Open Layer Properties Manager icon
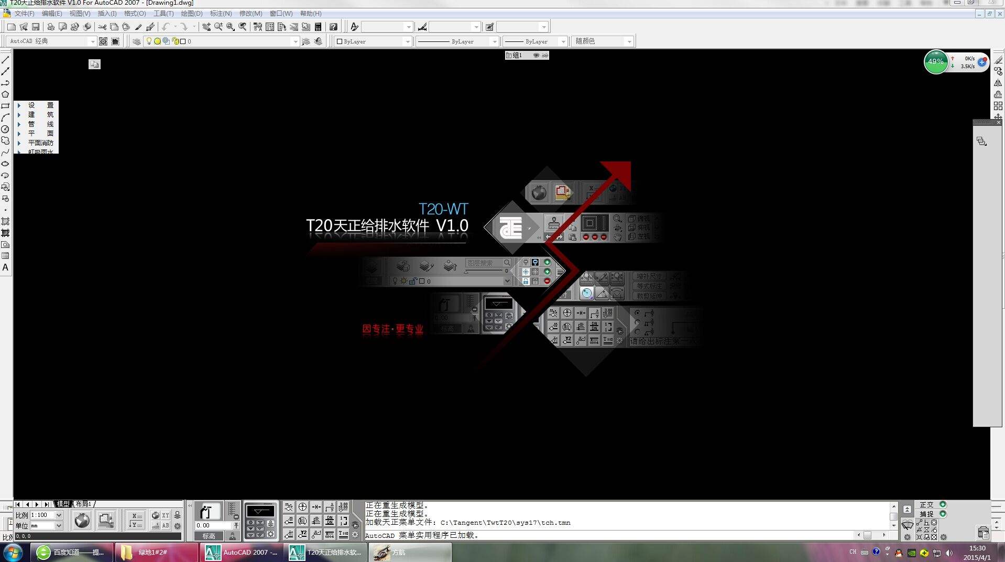This screenshot has height=562, width=1005. [136, 41]
